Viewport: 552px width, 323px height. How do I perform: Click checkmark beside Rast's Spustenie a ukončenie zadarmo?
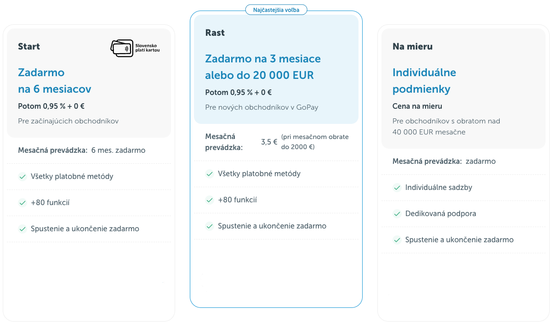pyautogui.click(x=210, y=226)
